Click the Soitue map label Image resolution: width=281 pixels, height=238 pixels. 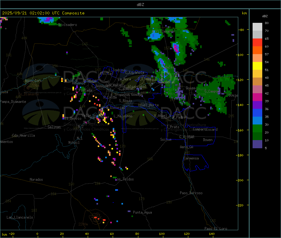(x=166, y=139)
